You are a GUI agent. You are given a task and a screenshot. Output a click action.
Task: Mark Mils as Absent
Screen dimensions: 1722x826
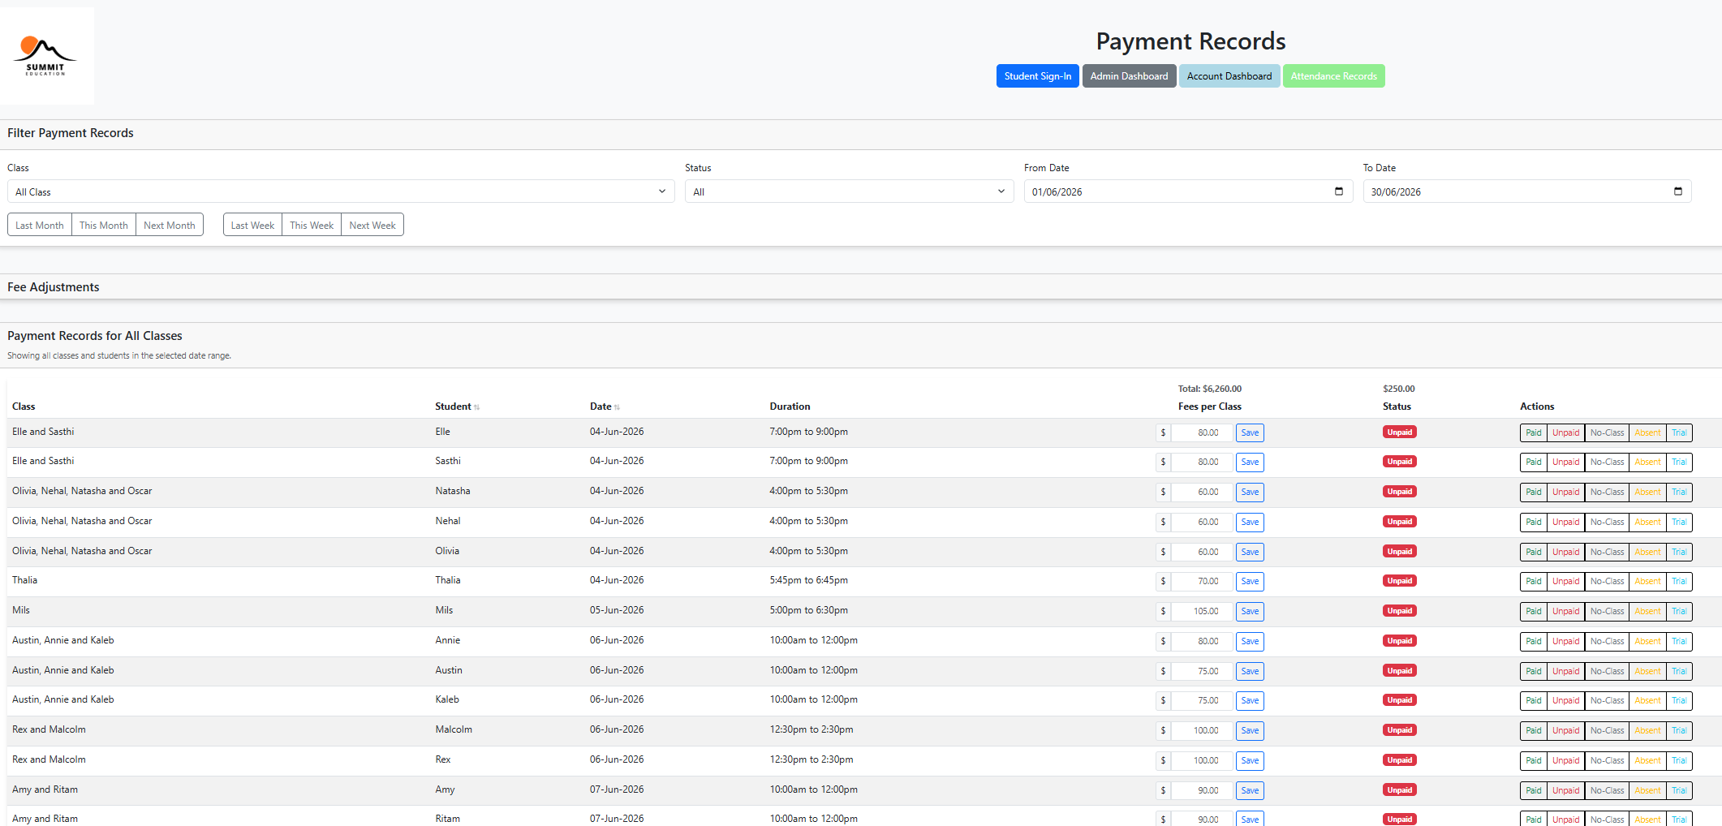(x=1647, y=611)
